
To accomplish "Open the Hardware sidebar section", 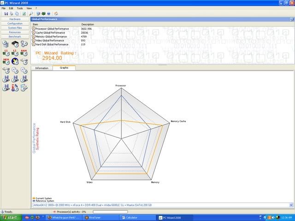I will coord(15,19).
